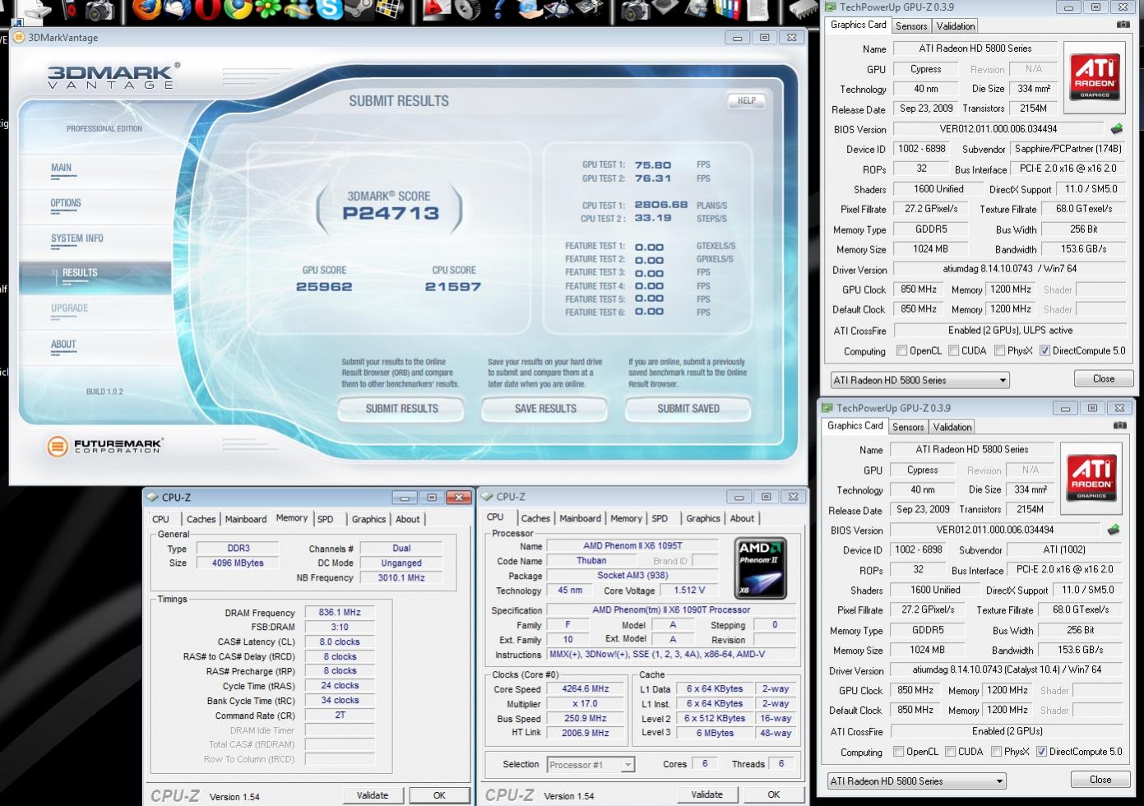Click Close button in upper GPU-Z
The image size is (1144, 806).
point(1104,378)
